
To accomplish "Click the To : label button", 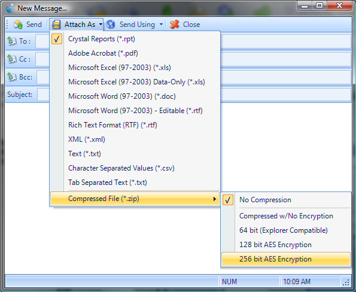I will [25, 41].
